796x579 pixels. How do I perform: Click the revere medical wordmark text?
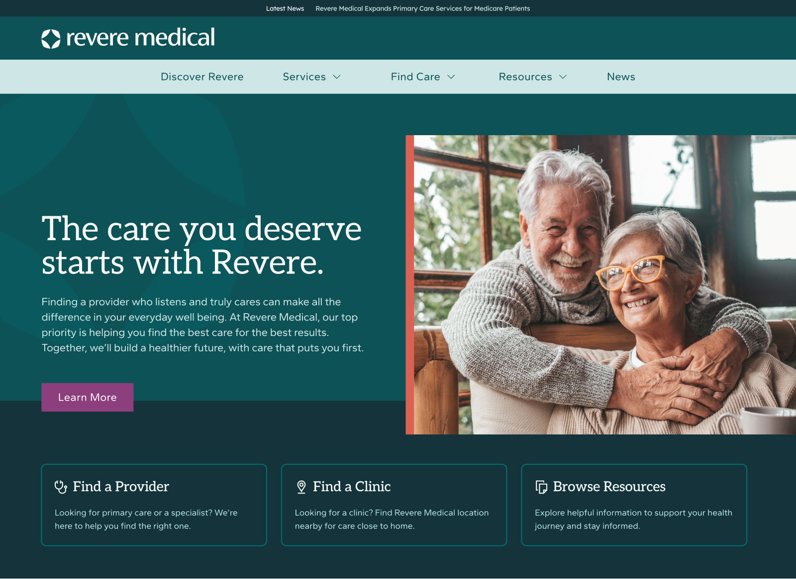point(141,38)
